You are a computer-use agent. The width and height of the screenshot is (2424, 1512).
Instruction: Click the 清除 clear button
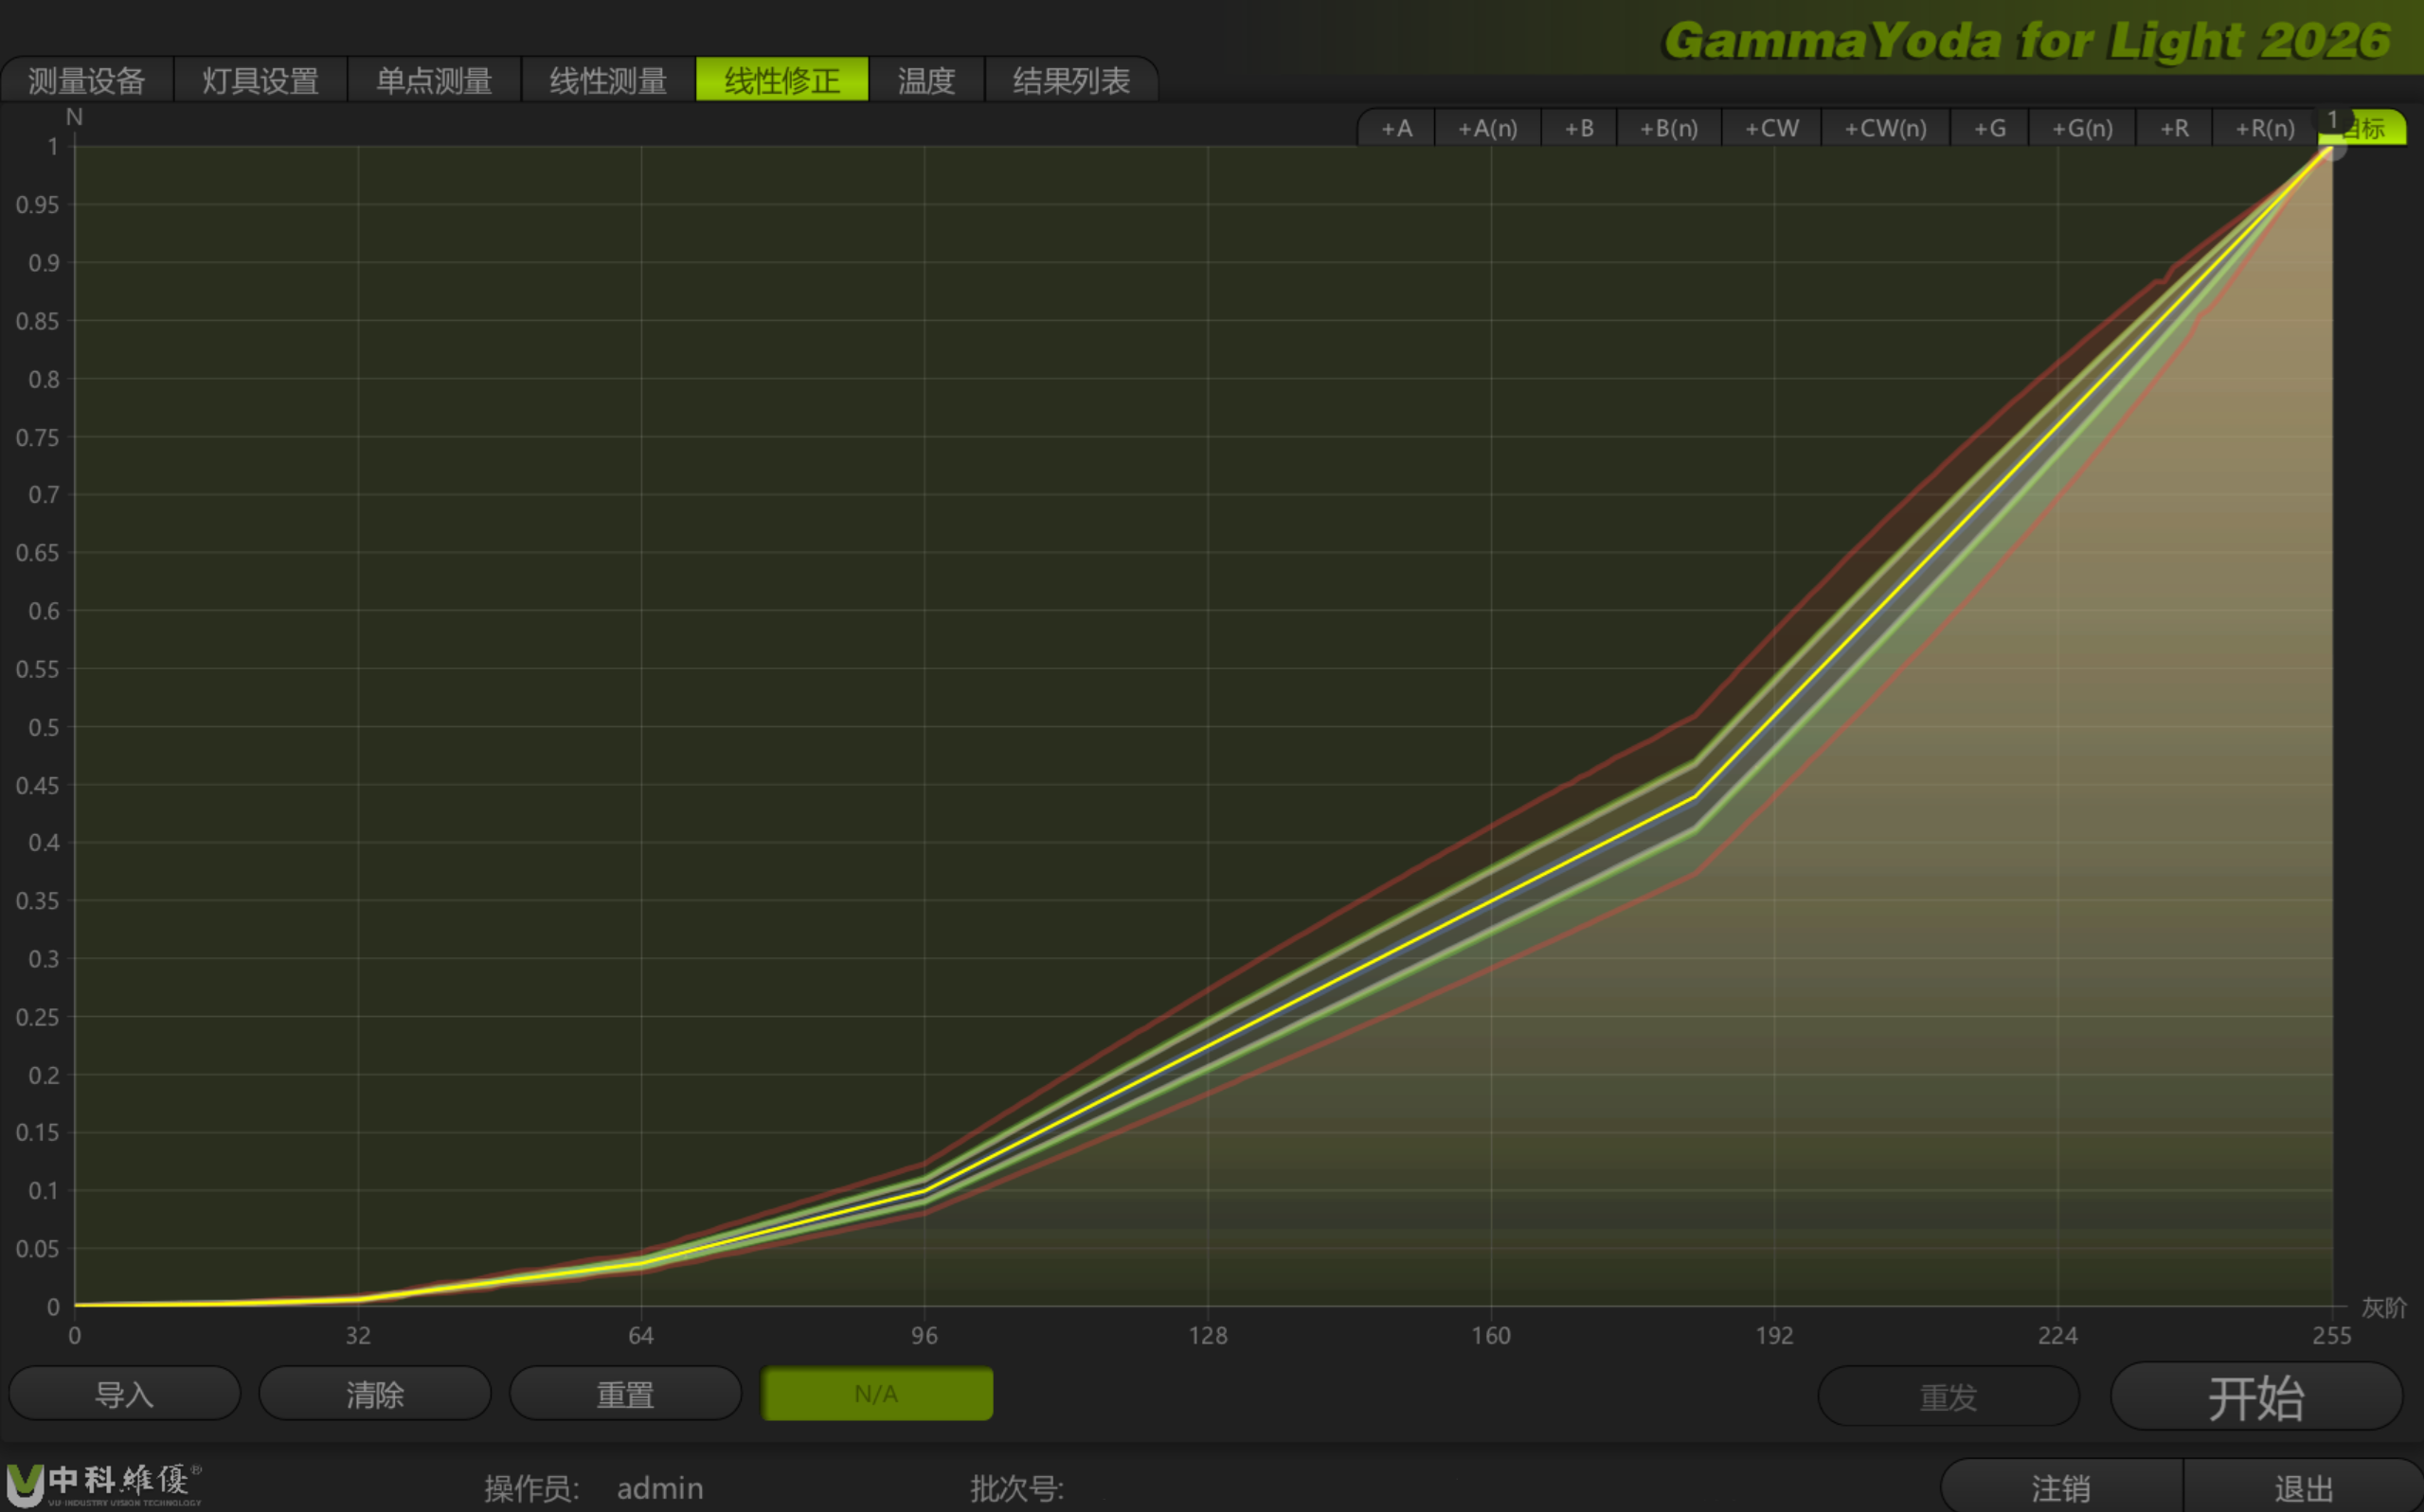(x=375, y=1394)
